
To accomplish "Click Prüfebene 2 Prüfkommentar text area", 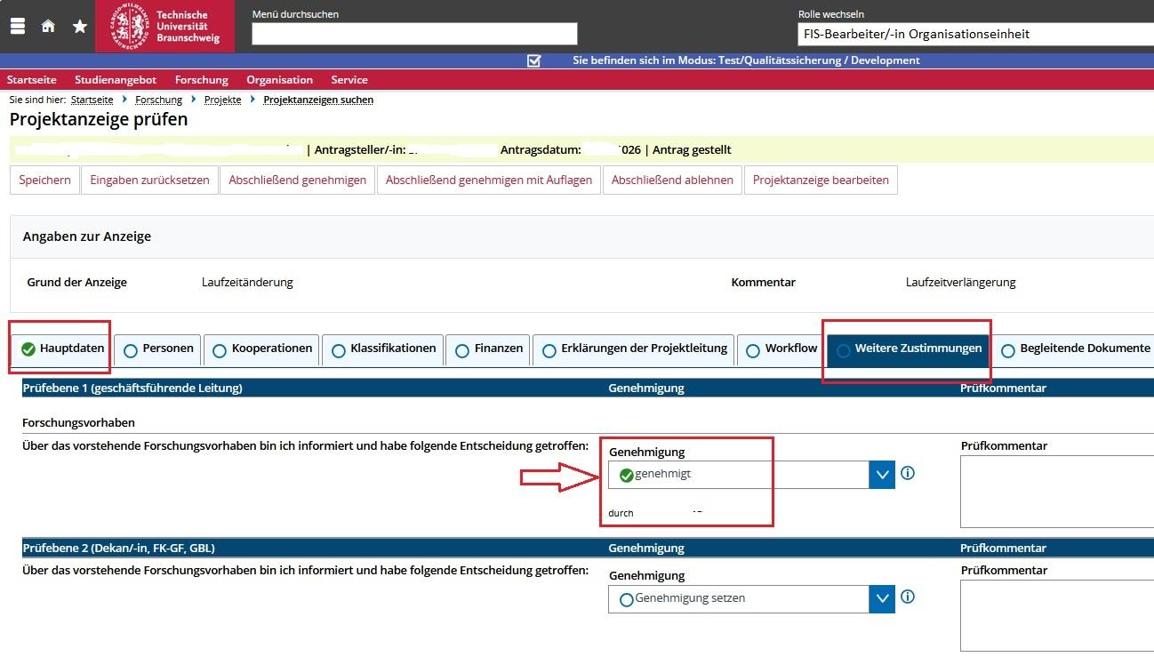I will point(1057,616).
